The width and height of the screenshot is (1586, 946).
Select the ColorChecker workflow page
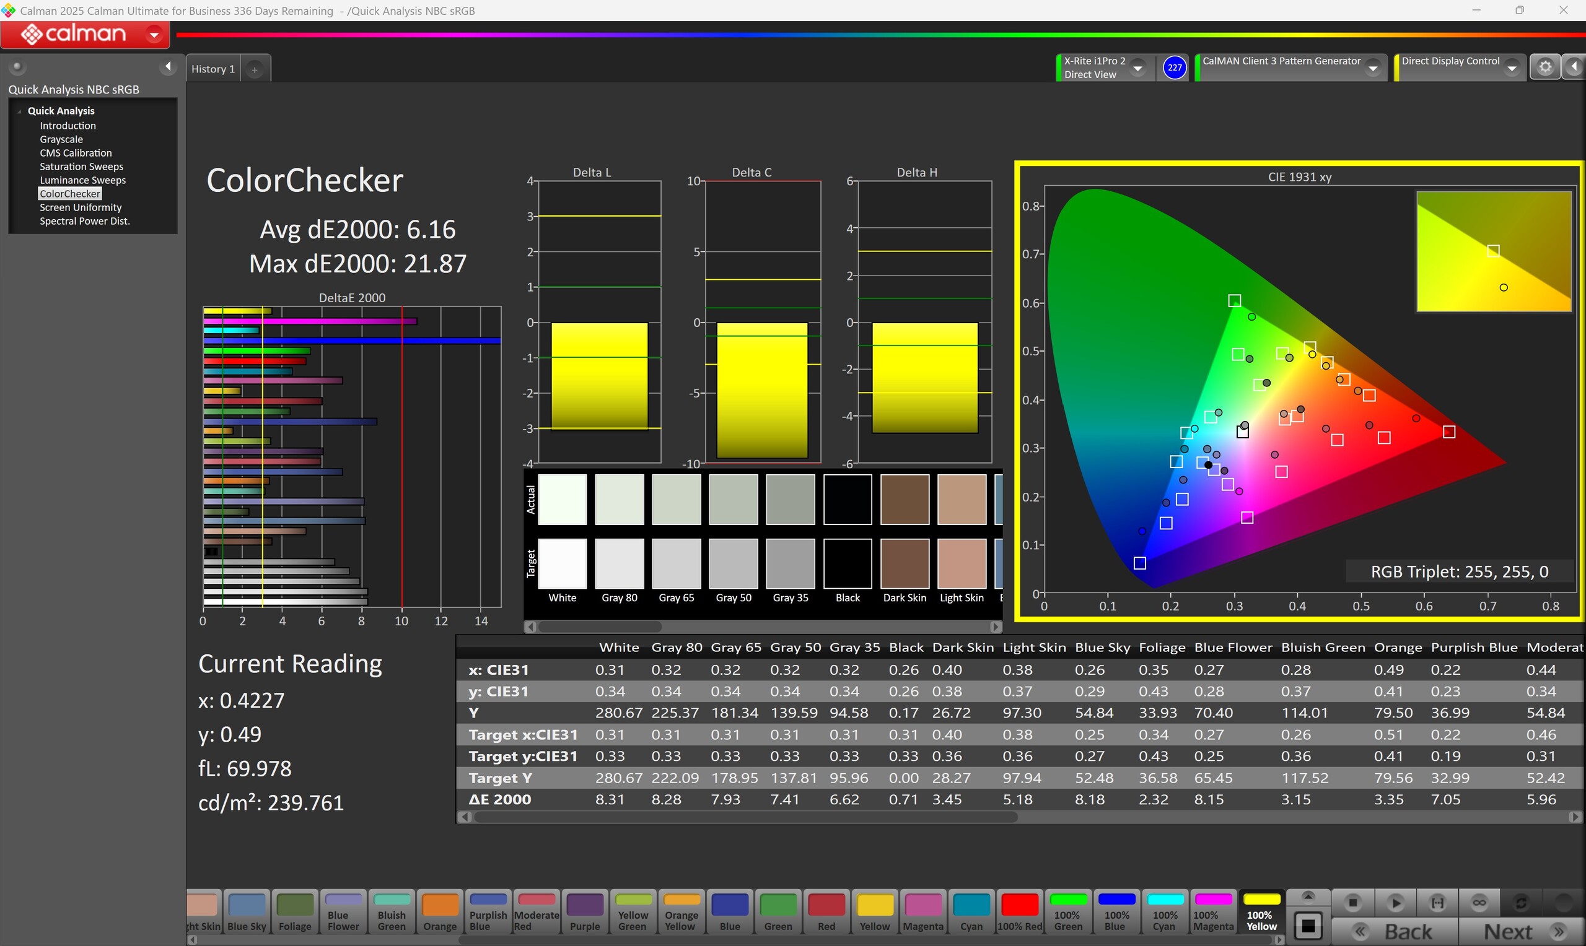[x=70, y=194]
